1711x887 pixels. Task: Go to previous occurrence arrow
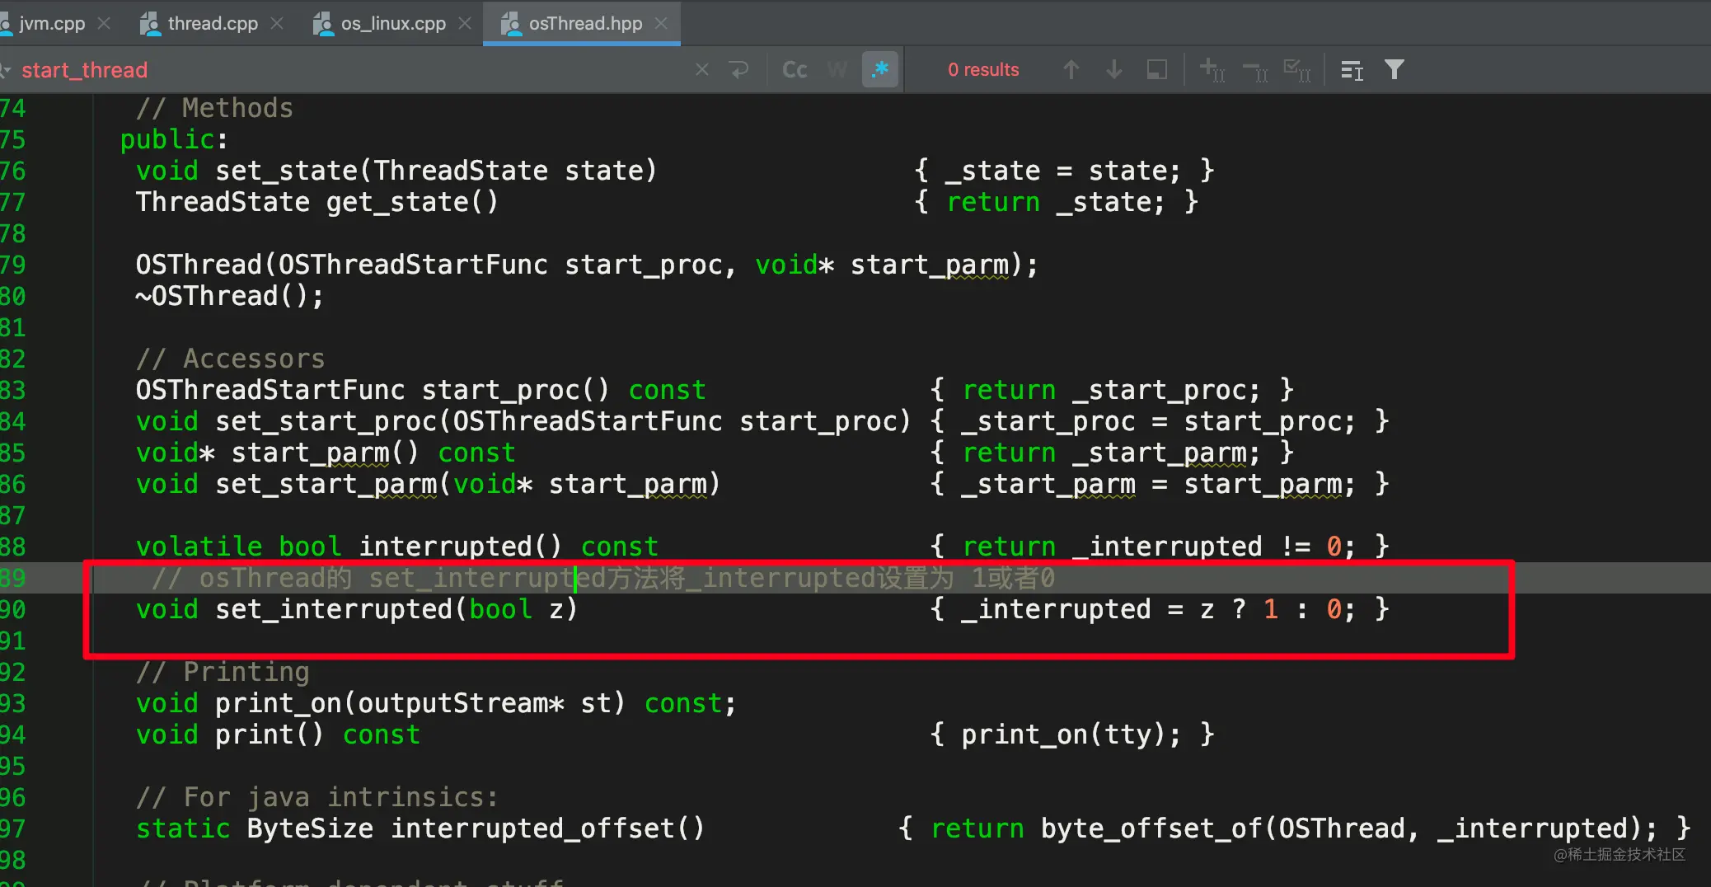click(1071, 70)
